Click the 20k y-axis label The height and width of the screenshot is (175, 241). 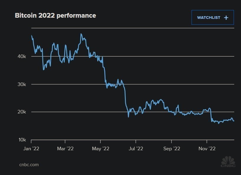[x=22, y=112]
